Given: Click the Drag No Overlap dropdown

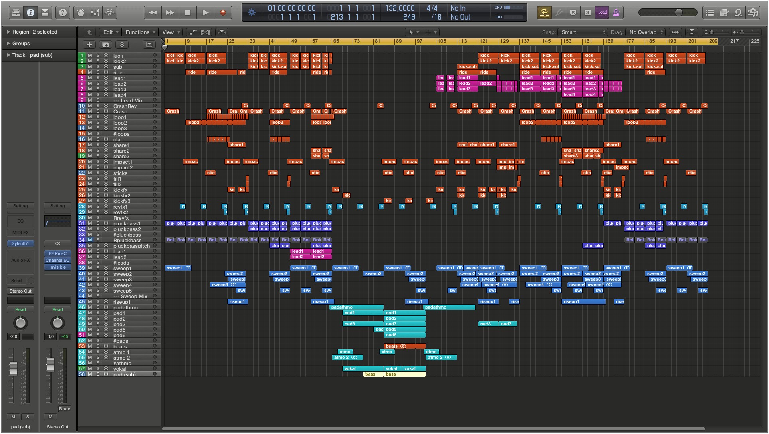Looking at the screenshot, I should click(644, 32).
